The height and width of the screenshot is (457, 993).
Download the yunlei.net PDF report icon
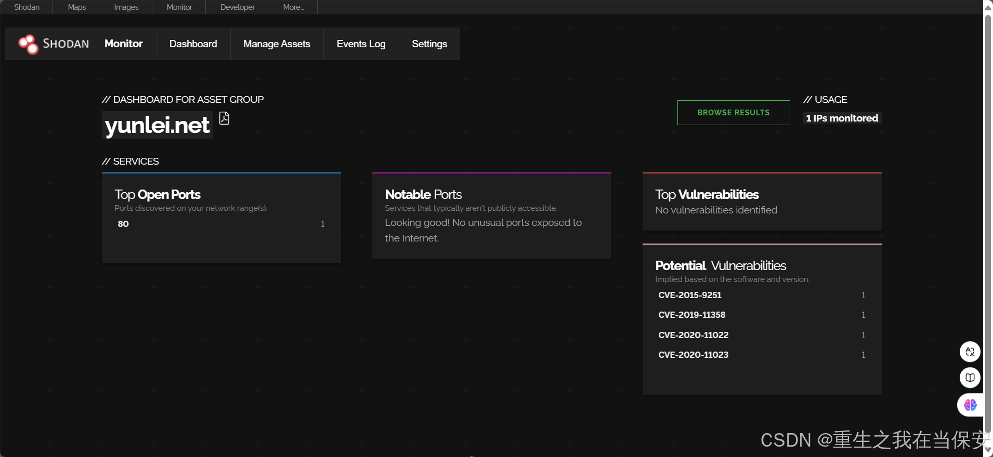[224, 118]
